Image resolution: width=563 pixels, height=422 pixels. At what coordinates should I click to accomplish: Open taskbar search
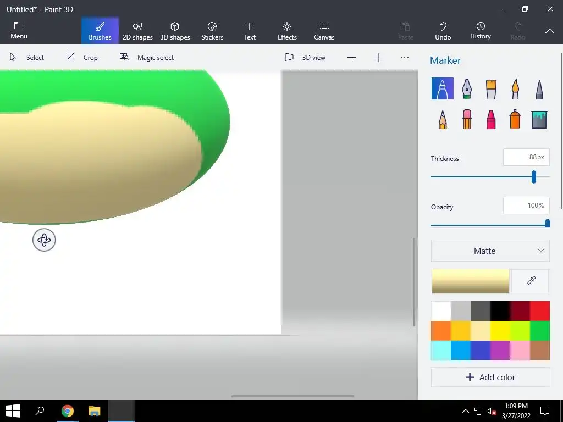[x=40, y=411]
